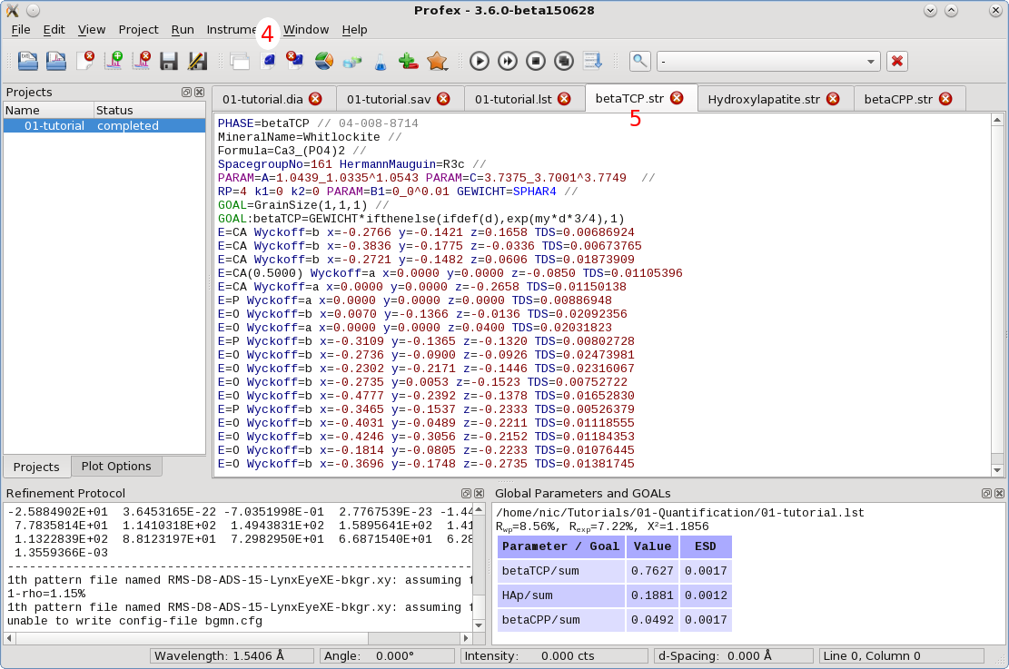Switch to the betaCPP.str tab
The height and width of the screenshot is (669, 1009).
898,99
